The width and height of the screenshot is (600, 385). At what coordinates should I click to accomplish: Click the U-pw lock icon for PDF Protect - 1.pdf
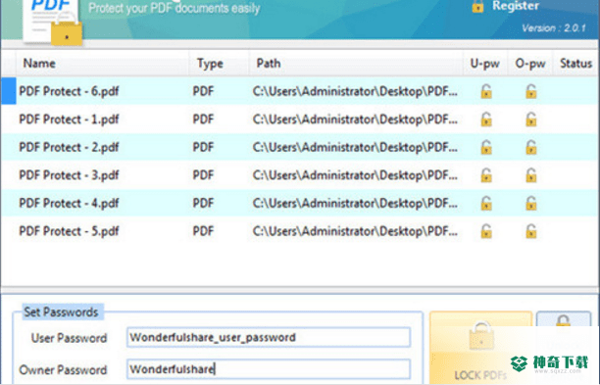(x=486, y=120)
